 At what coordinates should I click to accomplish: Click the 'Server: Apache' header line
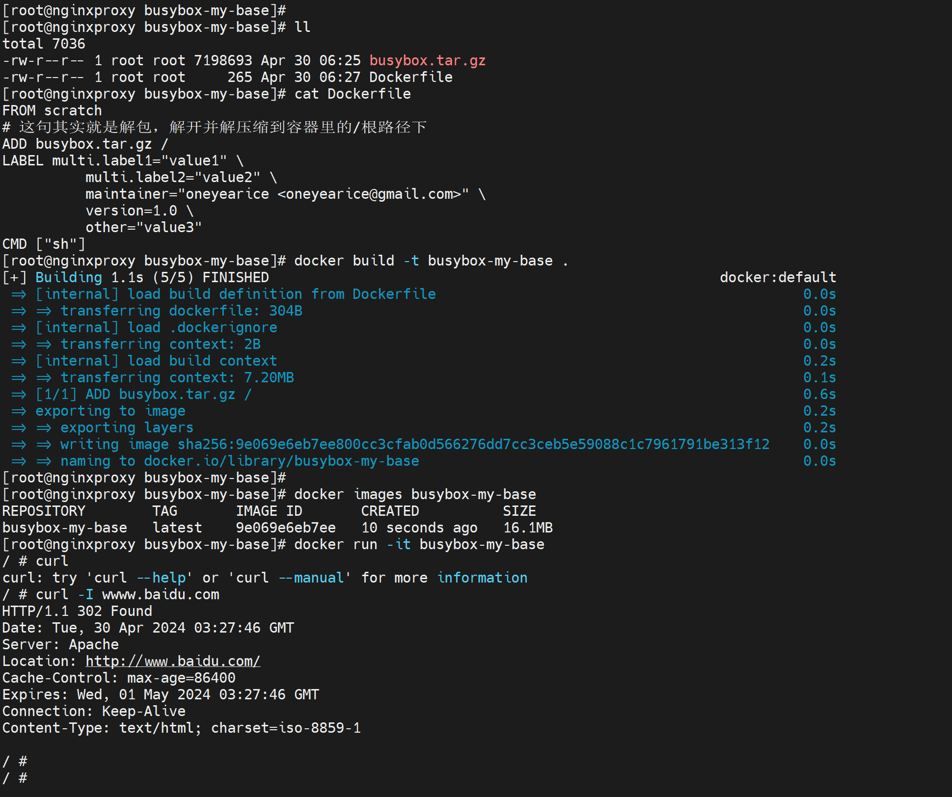click(x=60, y=644)
